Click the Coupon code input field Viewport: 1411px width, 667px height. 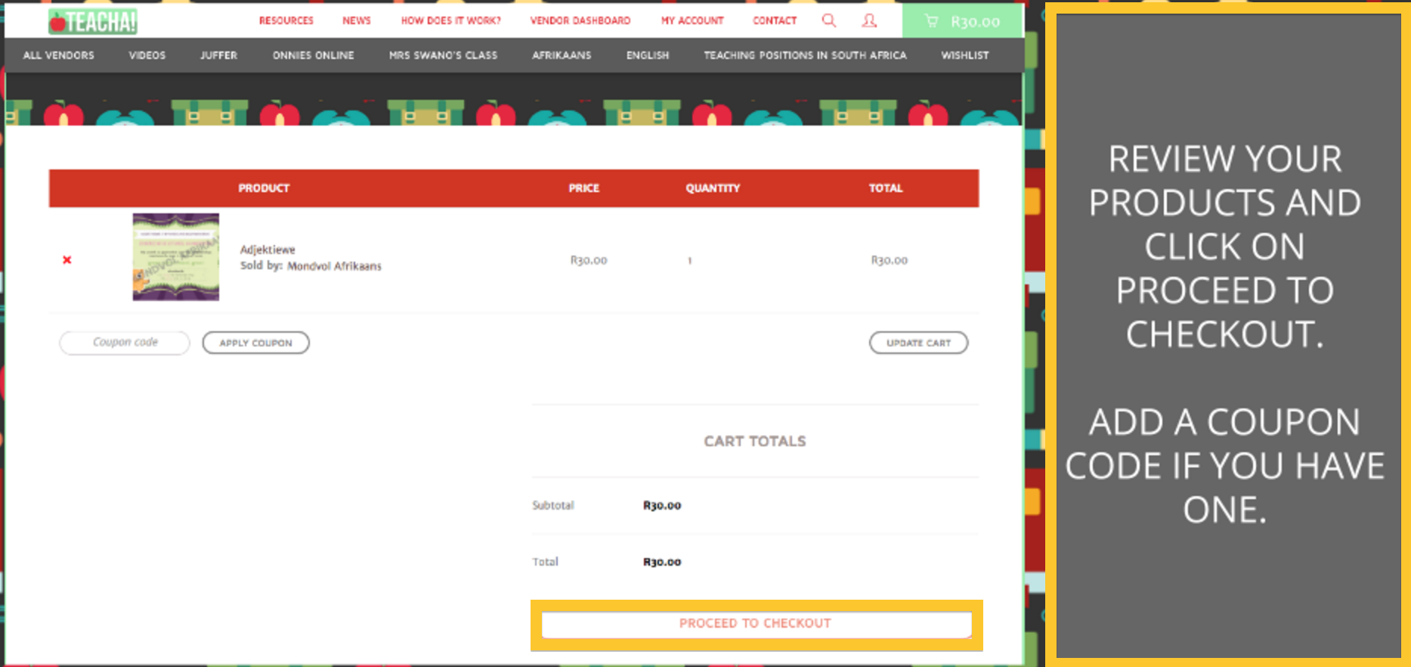(125, 343)
